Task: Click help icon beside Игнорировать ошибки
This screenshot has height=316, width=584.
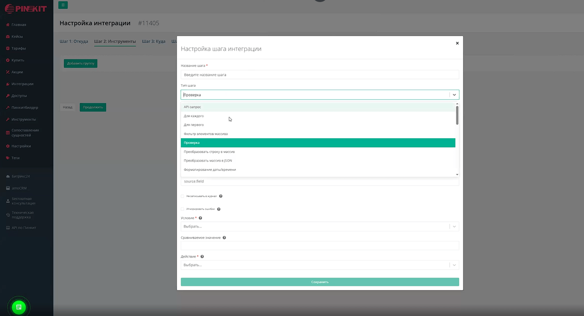Action: pyautogui.click(x=219, y=209)
